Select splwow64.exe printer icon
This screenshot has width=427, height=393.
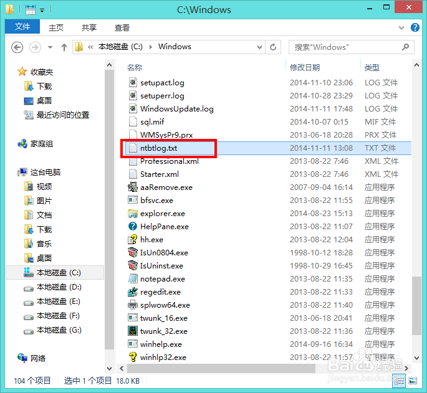[x=133, y=305]
